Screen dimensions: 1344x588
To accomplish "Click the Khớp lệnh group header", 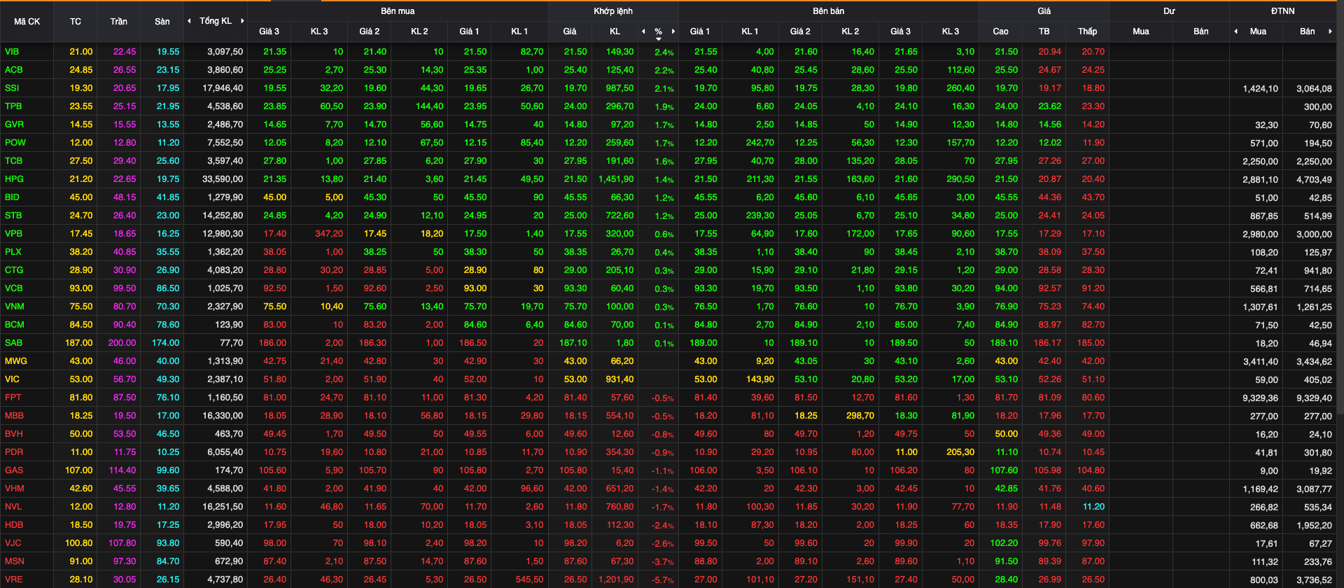I will coord(613,11).
